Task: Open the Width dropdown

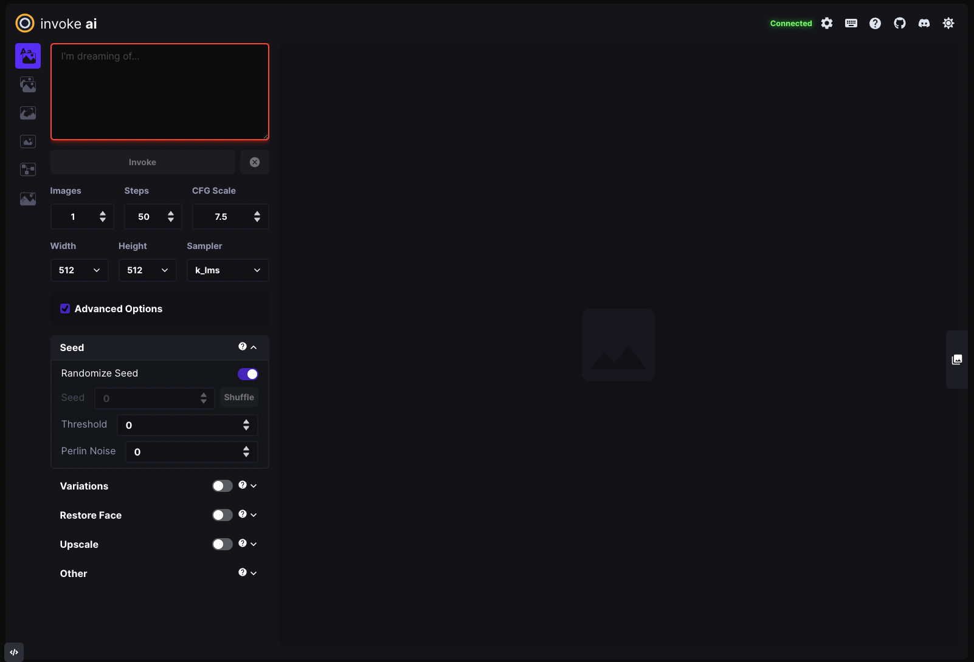Action: pos(80,270)
